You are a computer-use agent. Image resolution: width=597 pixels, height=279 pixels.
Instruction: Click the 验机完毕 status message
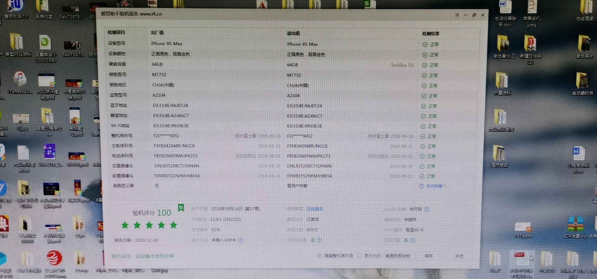pos(143,256)
